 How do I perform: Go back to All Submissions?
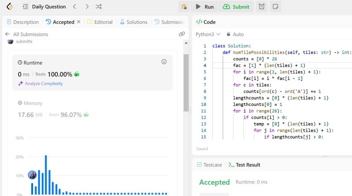26,34
